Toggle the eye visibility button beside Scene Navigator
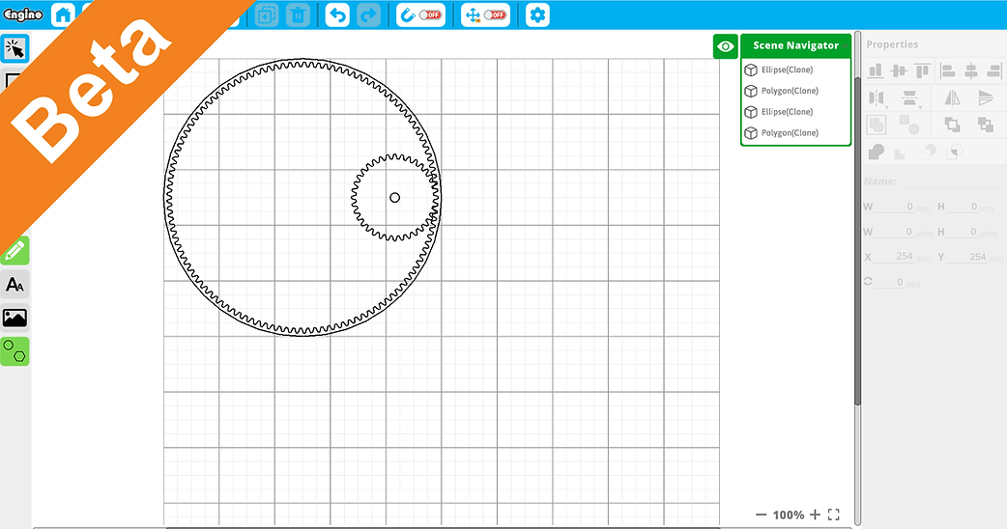This screenshot has height=529, width=1007. click(726, 46)
